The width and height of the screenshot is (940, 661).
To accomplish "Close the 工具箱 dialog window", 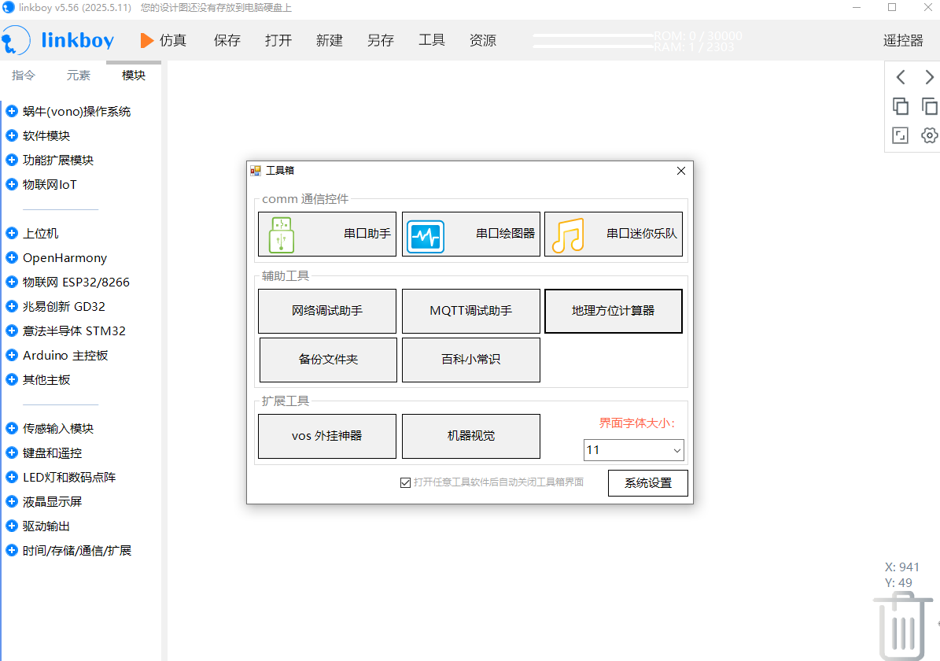I will [681, 171].
